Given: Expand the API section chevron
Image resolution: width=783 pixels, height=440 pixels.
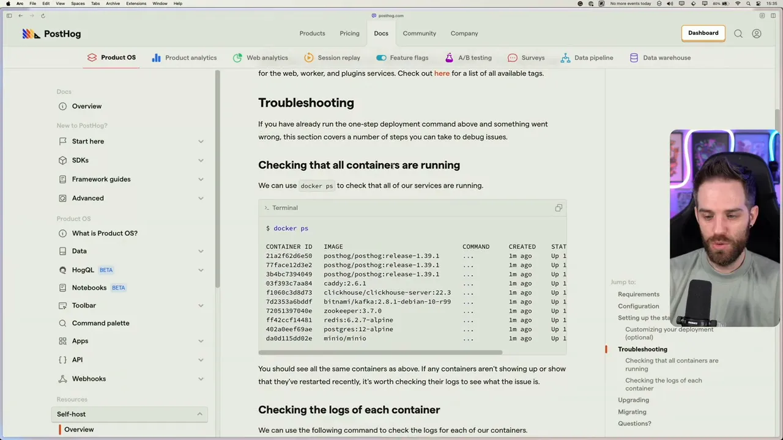Looking at the screenshot, I should coord(201,359).
